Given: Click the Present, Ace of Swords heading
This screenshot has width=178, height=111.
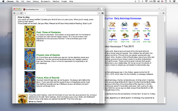Looking at the screenshot, I should 48,55.
